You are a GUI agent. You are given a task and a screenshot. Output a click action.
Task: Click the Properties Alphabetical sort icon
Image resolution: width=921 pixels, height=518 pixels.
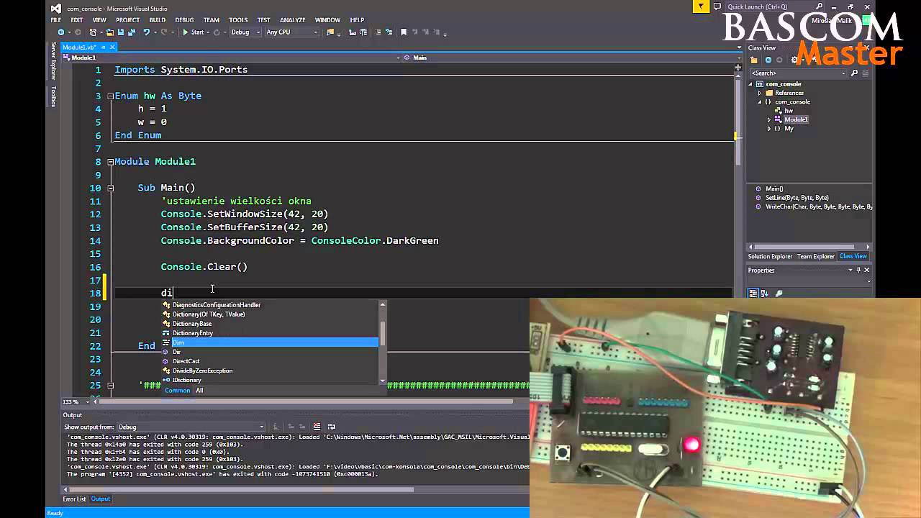click(x=766, y=294)
